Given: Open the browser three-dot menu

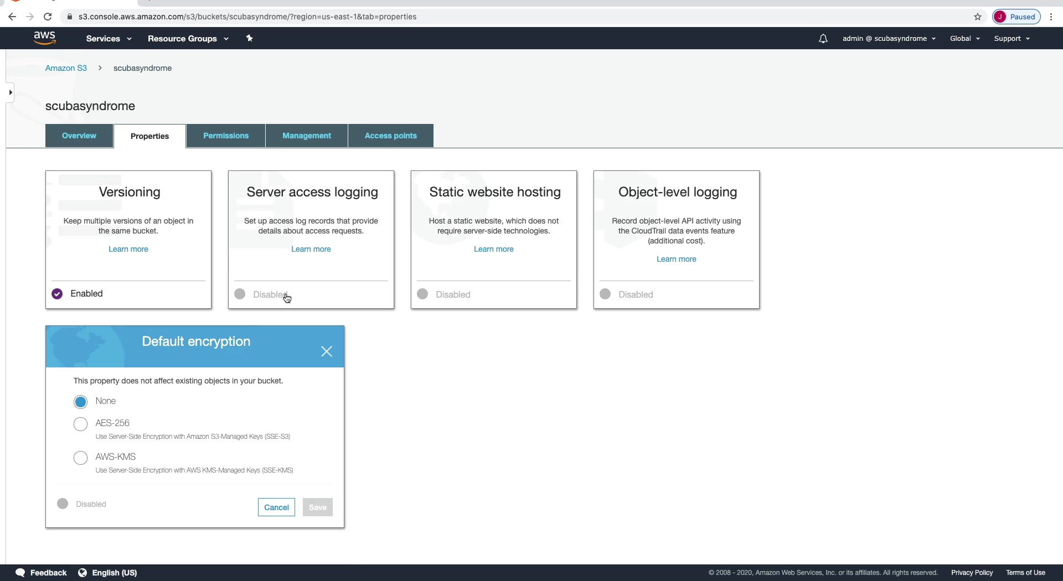Looking at the screenshot, I should [1051, 17].
